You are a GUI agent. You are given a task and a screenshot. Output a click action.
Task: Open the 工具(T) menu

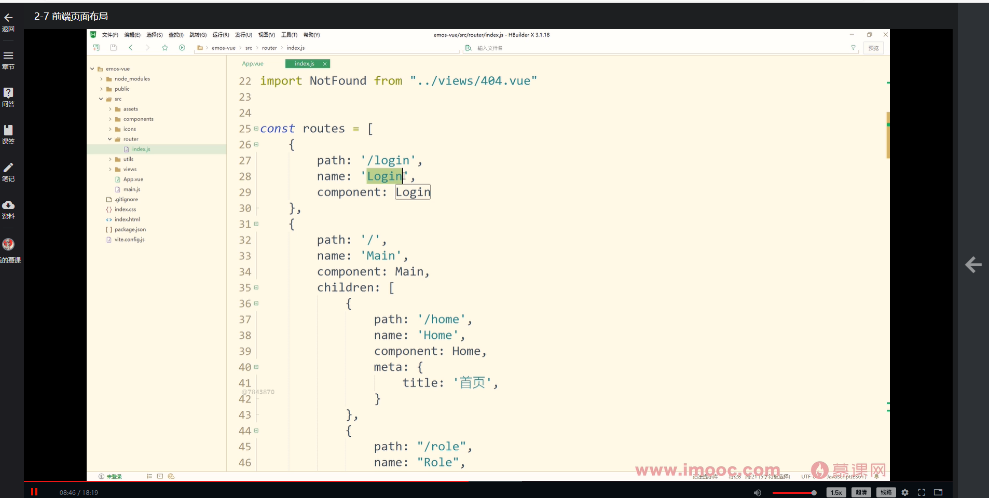(289, 35)
